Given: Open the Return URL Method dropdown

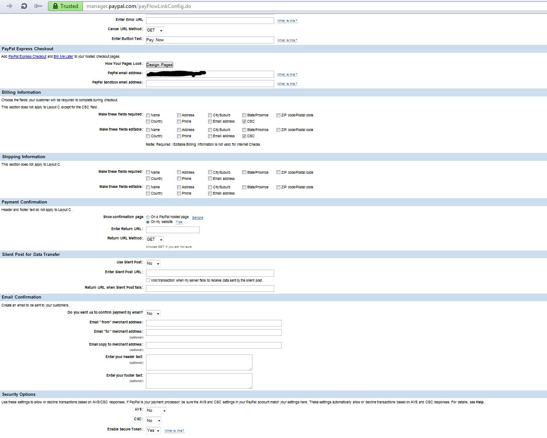Looking at the screenshot, I should 154,239.
